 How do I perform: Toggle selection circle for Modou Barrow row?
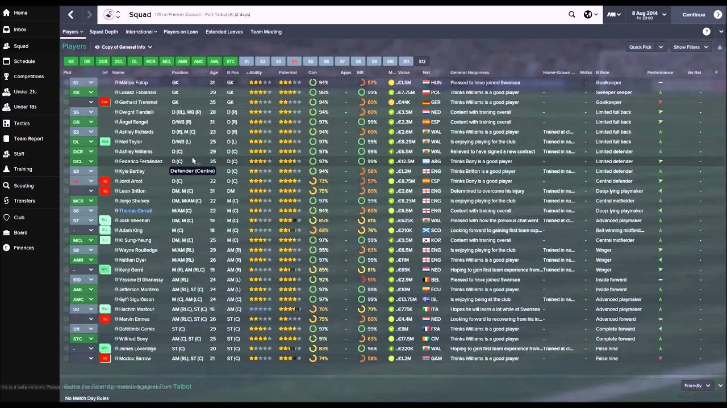(x=66, y=359)
